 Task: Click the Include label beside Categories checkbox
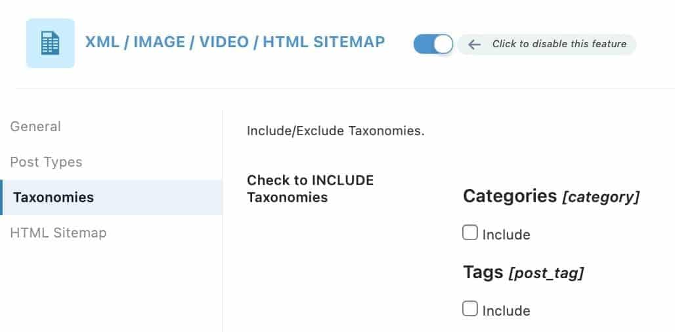[506, 235]
